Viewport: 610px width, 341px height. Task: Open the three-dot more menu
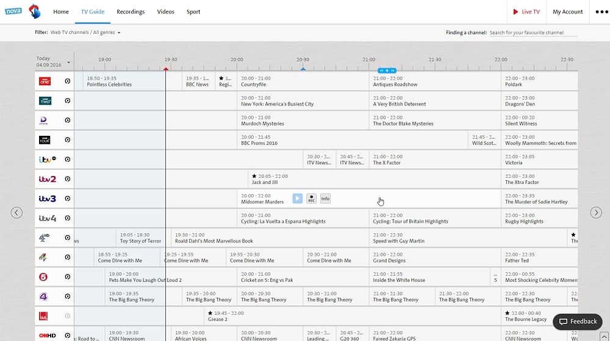tap(602, 12)
